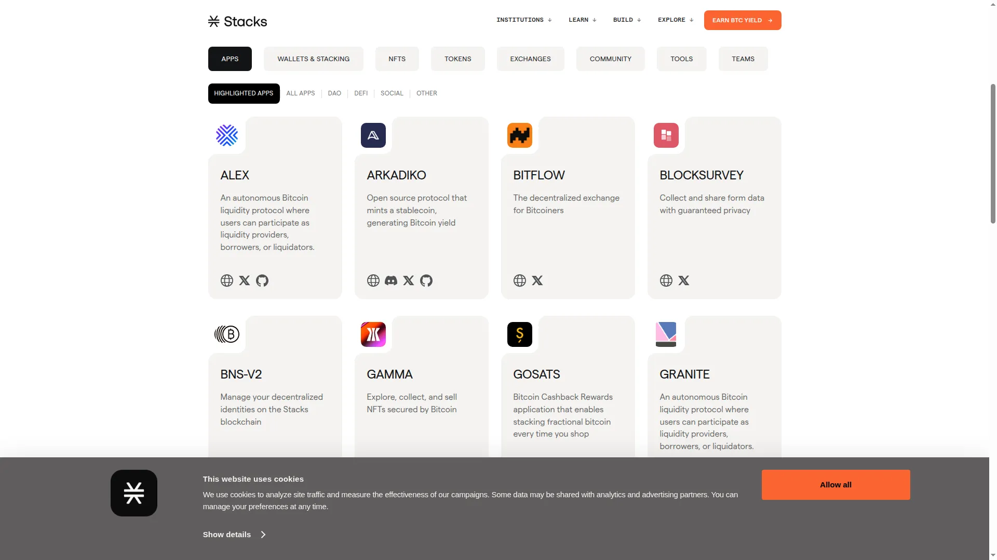Open the BNS-V2 app logo icon
This screenshot has height=560, width=997.
coord(227,334)
